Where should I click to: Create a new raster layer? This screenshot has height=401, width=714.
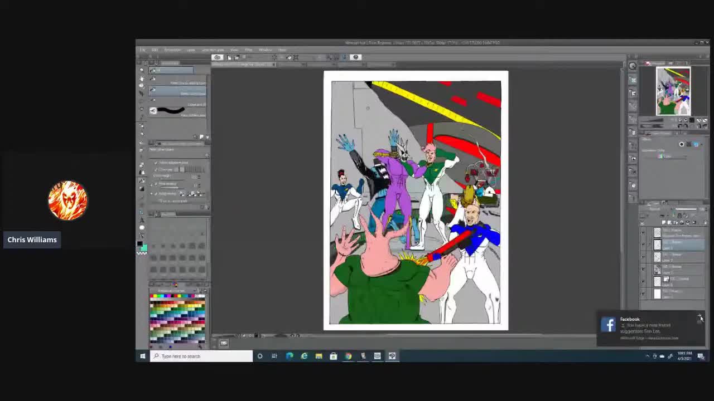(x=664, y=222)
